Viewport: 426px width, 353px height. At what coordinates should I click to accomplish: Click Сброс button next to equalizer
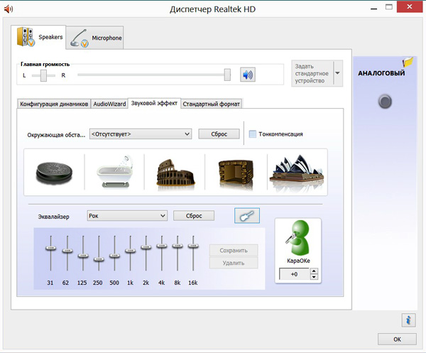point(193,215)
